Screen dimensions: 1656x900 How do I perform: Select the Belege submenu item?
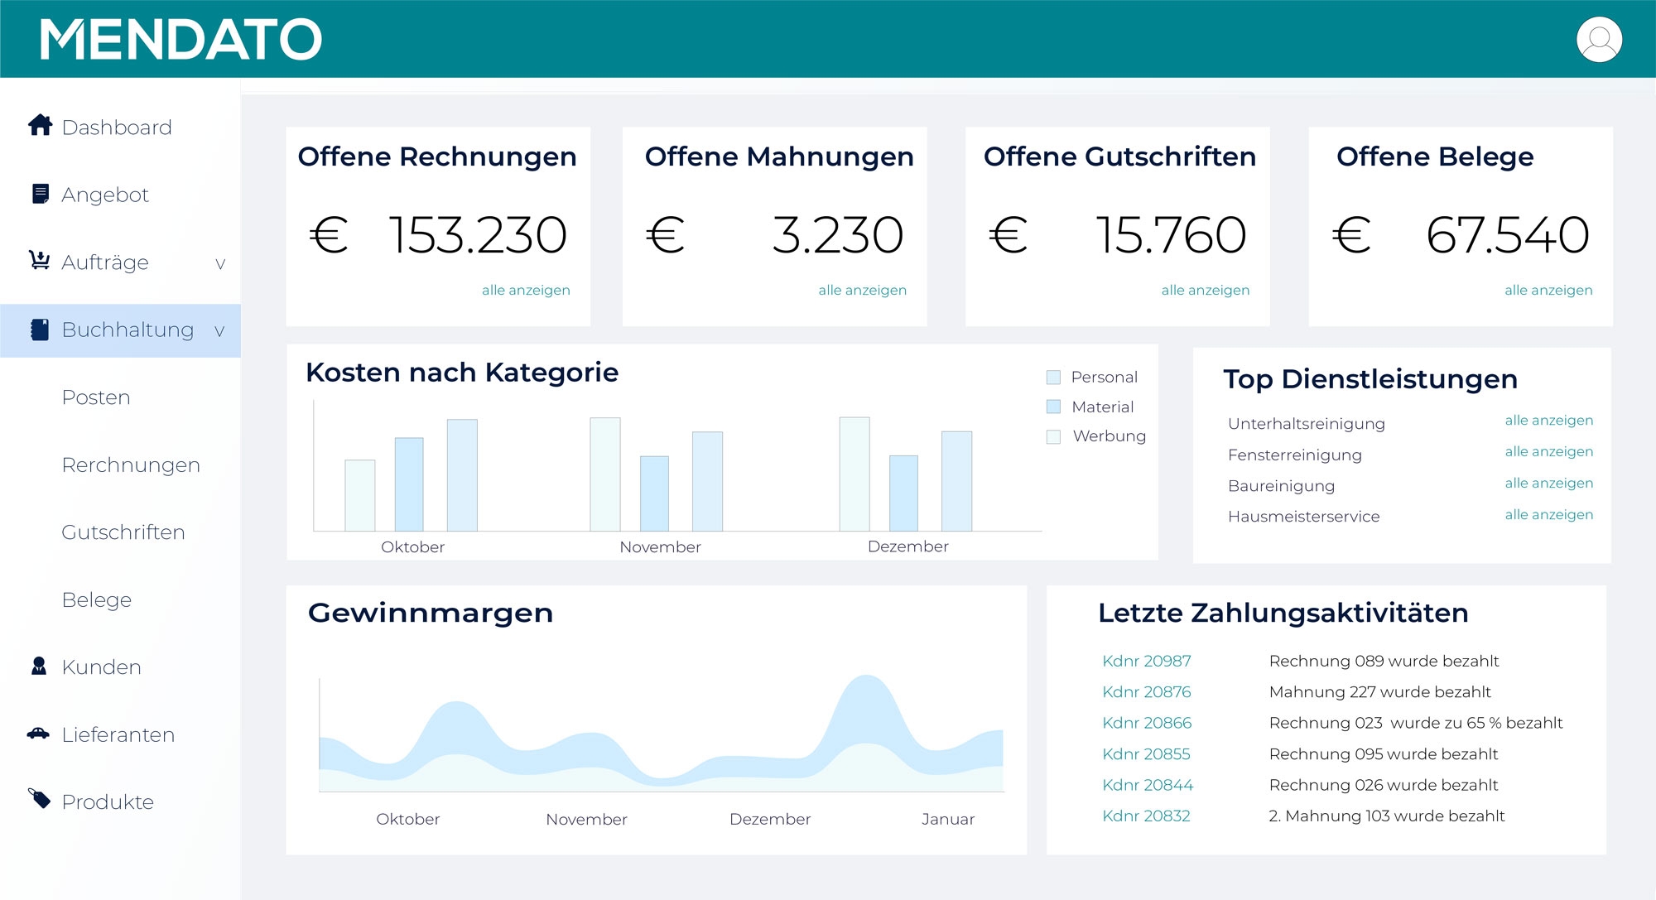point(97,599)
